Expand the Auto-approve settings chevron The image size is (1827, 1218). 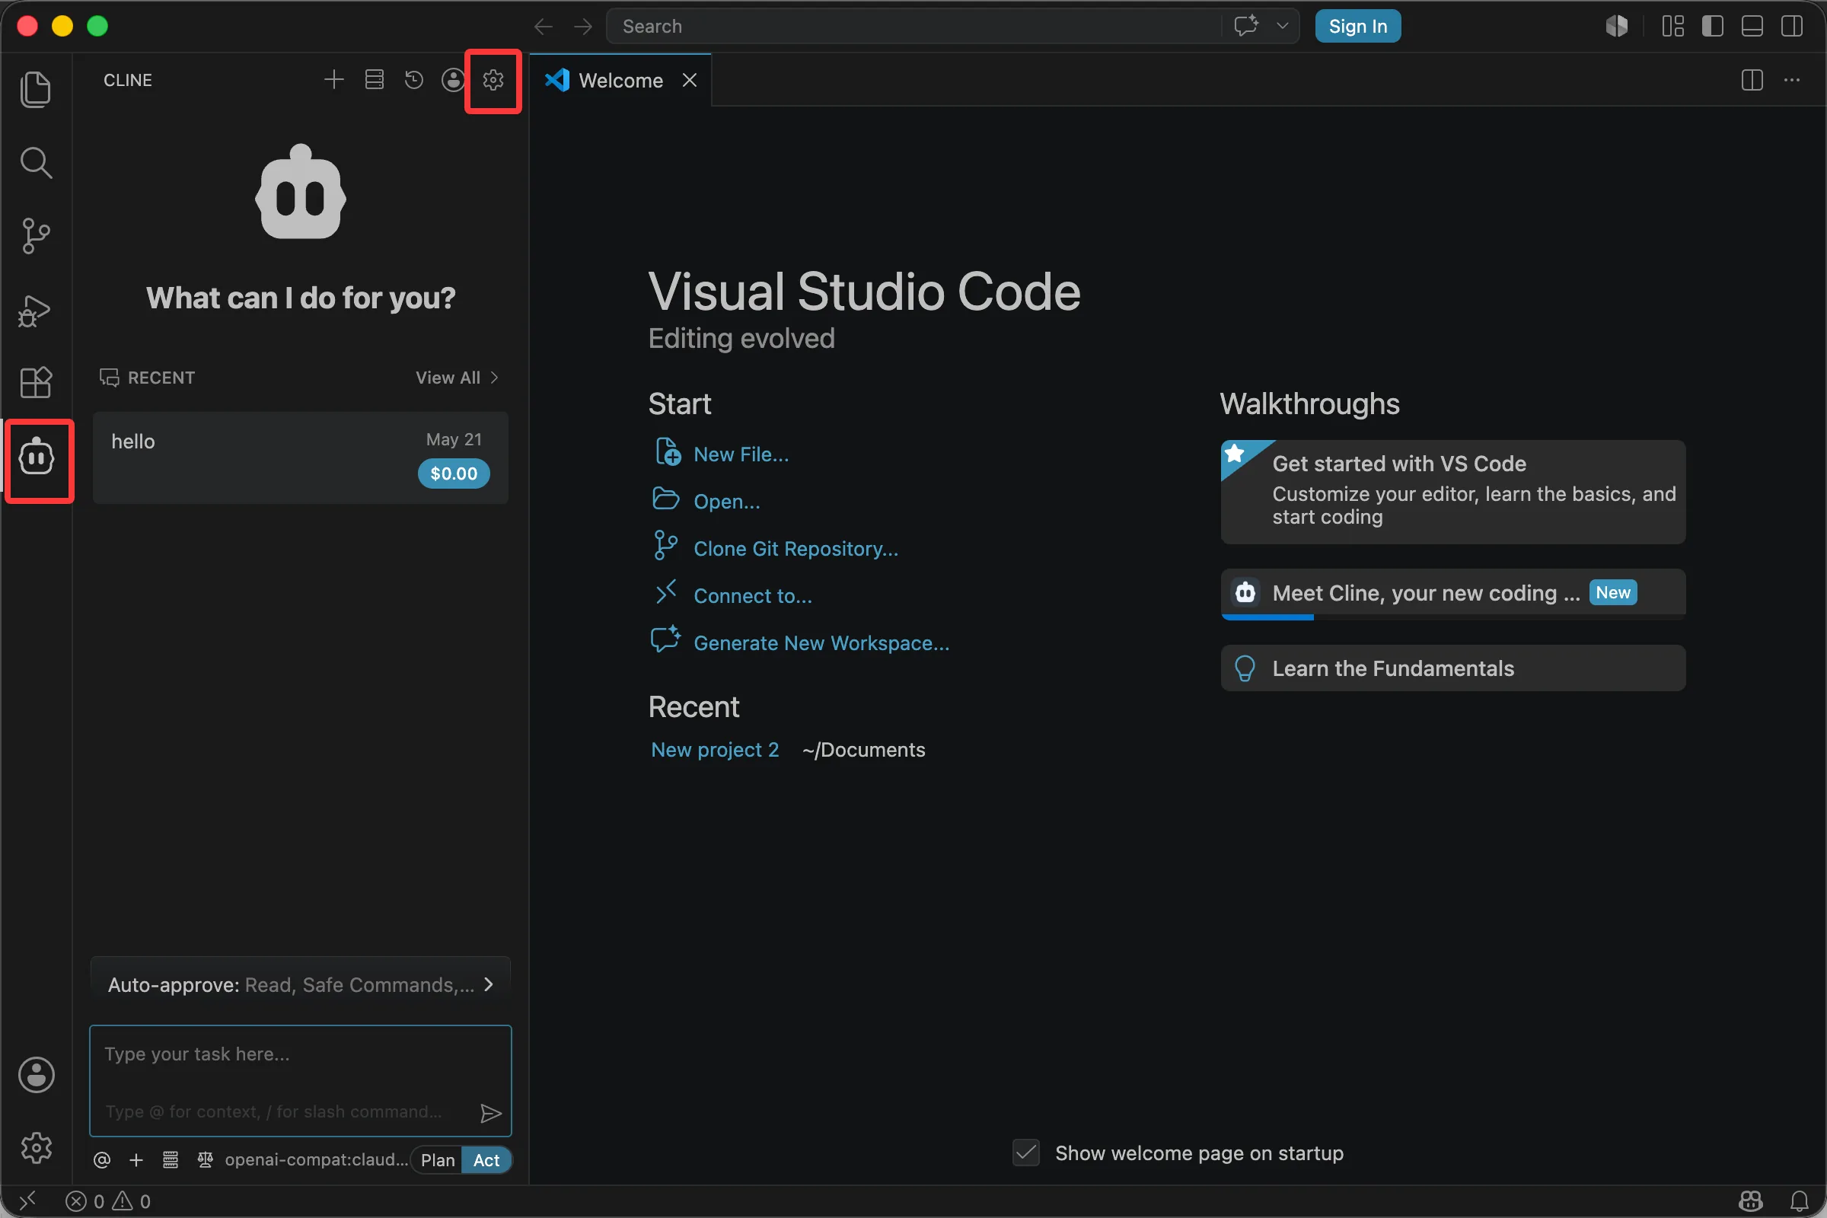(489, 984)
